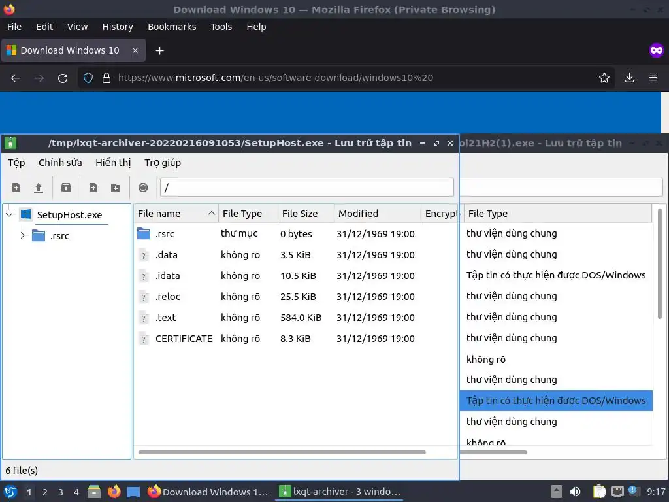This screenshot has height=502, width=669.
Task: Click vertical scrollbar in background archiver window
Action: pos(660,263)
